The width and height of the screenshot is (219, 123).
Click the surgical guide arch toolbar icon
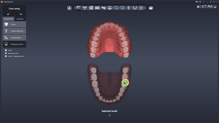click(x=135, y=8)
